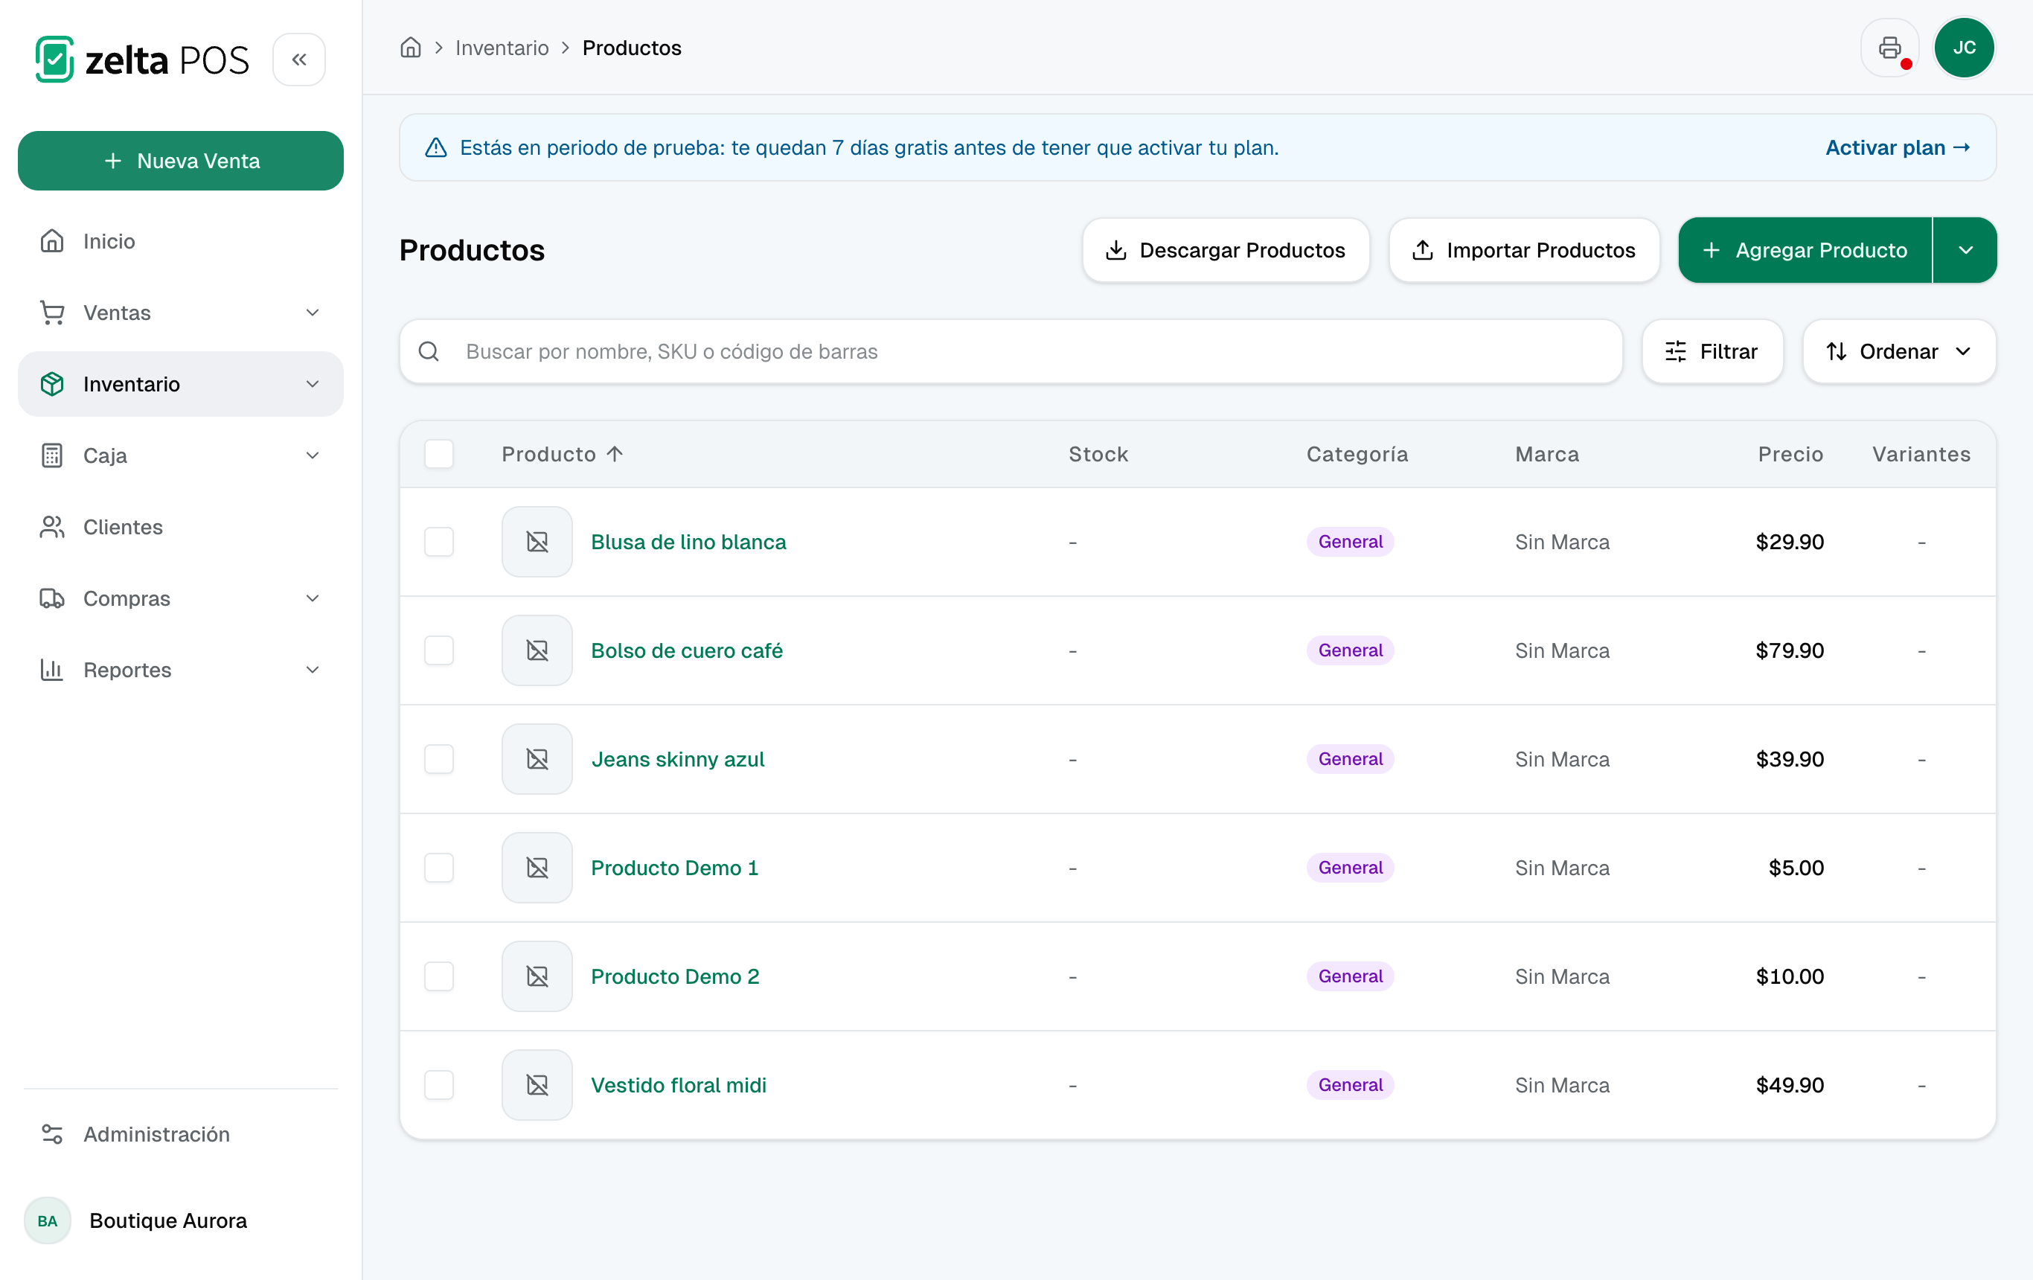This screenshot has width=2033, height=1280.
Task: Open Administración in sidebar
Action: (x=181, y=1134)
